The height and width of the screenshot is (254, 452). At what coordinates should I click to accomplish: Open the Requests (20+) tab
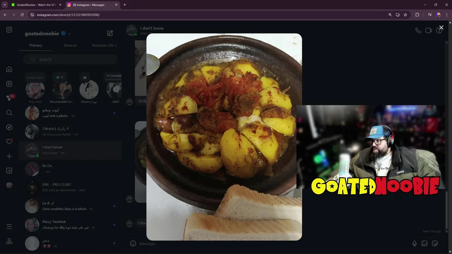[104, 45]
